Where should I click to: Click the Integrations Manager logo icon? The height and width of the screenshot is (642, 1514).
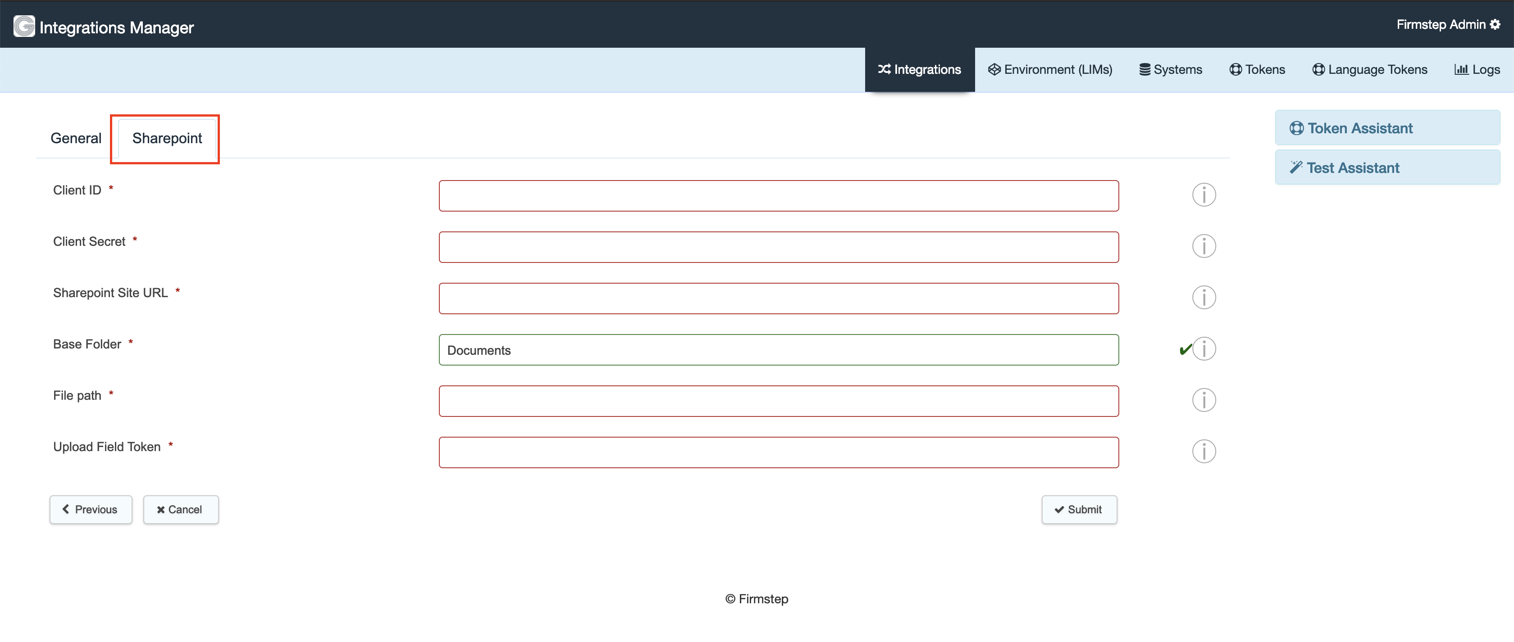pos(23,26)
